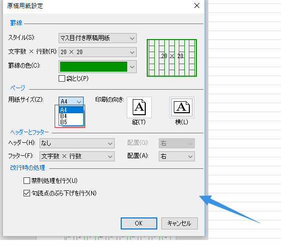
Task: Check the 禁則処理を行う(U) checkbox
Action: pyautogui.click(x=27, y=180)
